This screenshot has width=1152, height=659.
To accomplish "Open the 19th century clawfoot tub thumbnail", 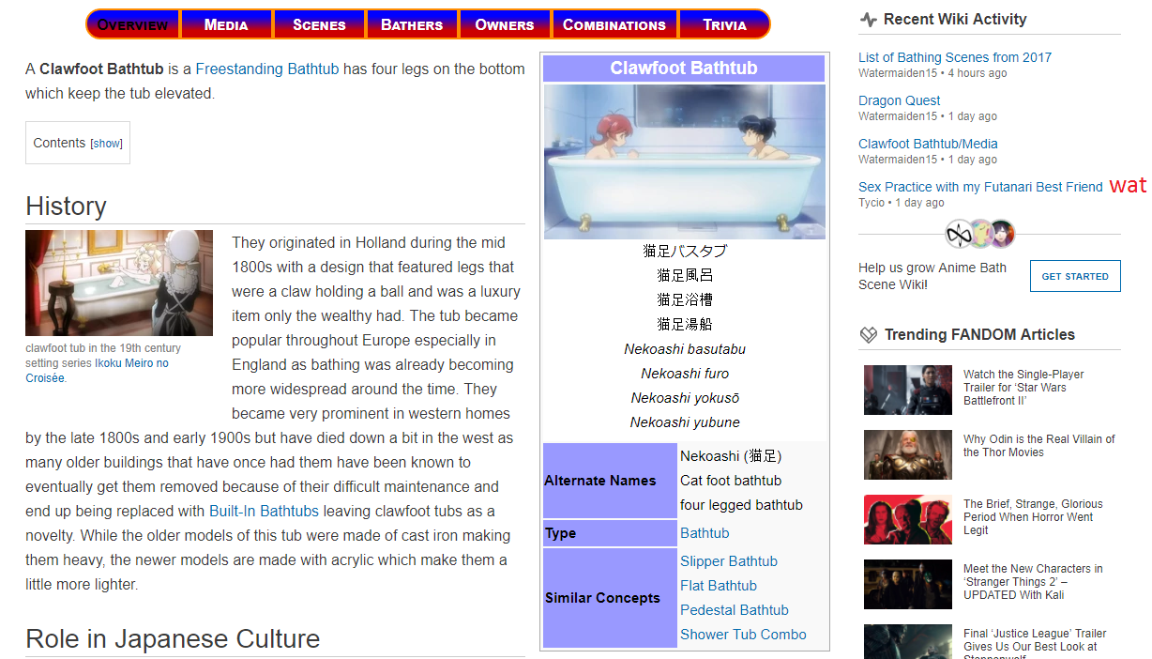I will pos(119,284).
